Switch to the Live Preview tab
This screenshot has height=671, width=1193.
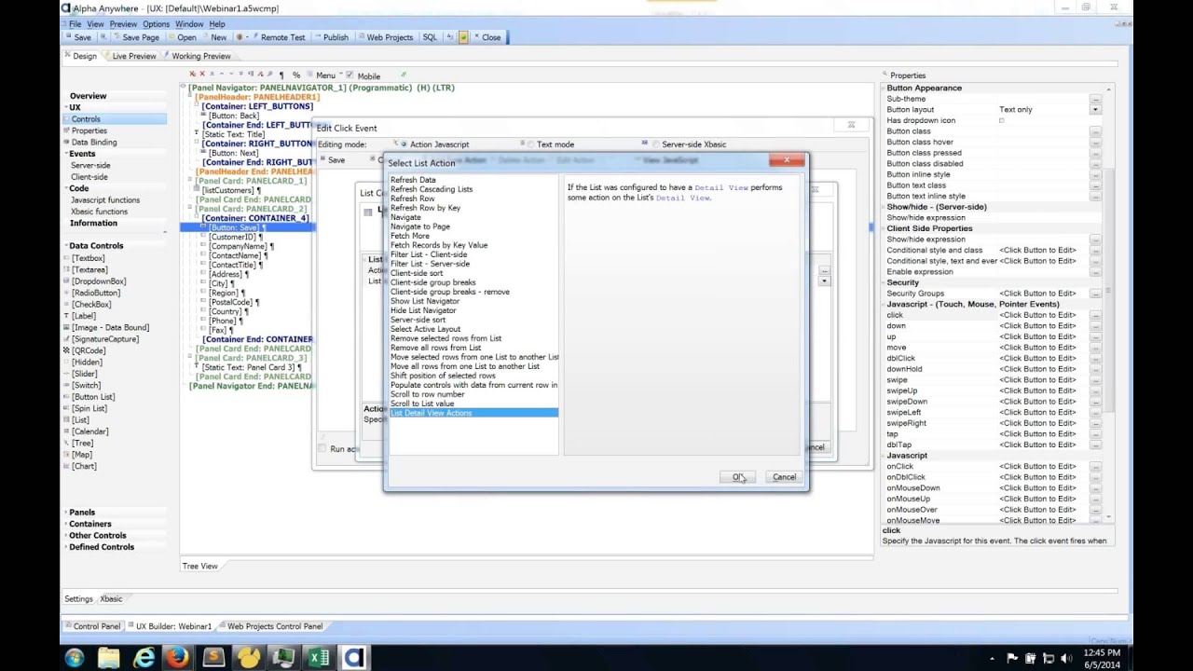pyautogui.click(x=133, y=56)
